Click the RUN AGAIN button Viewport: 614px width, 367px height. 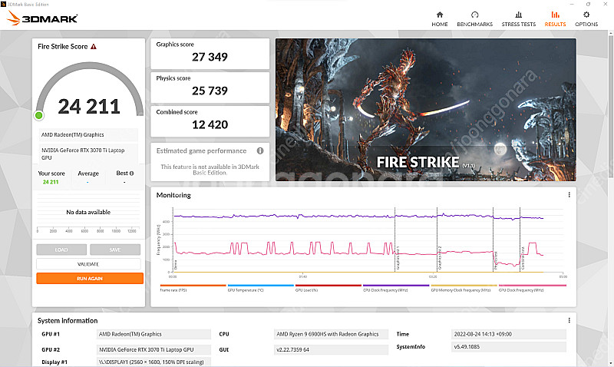[x=90, y=279]
